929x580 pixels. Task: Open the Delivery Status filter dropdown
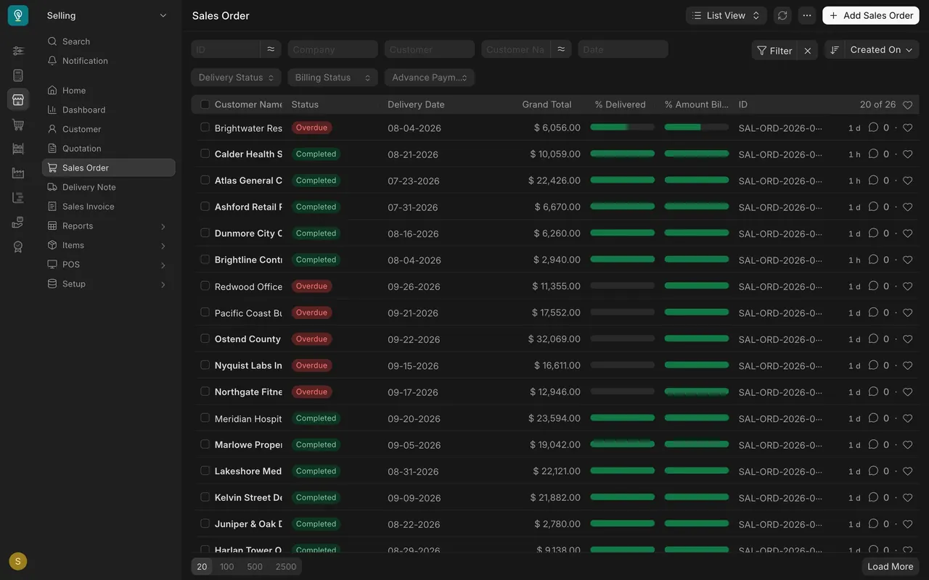[236, 78]
